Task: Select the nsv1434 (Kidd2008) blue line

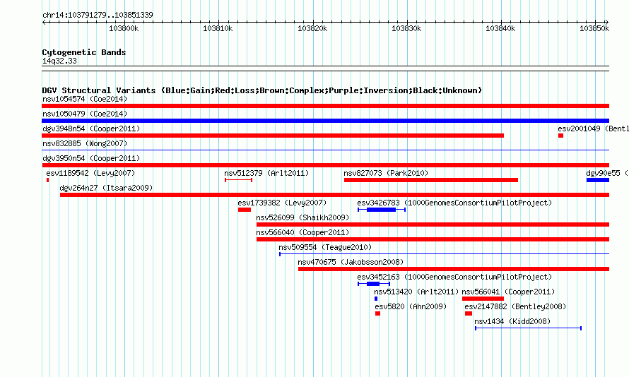Action: [x=529, y=328]
